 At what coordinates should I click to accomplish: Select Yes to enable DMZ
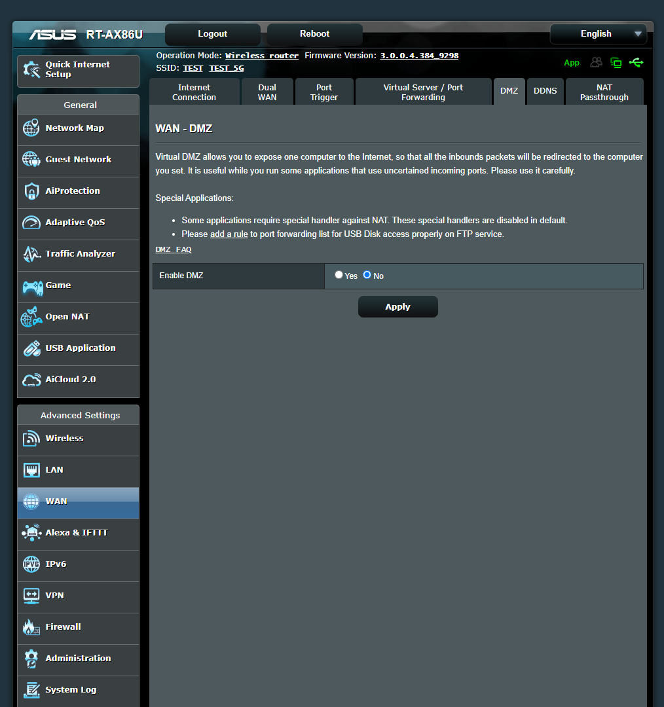(x=339, y=274)
